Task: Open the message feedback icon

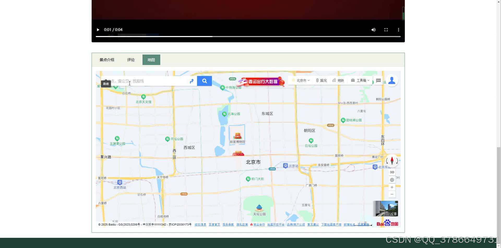Action: pos(378,80)
